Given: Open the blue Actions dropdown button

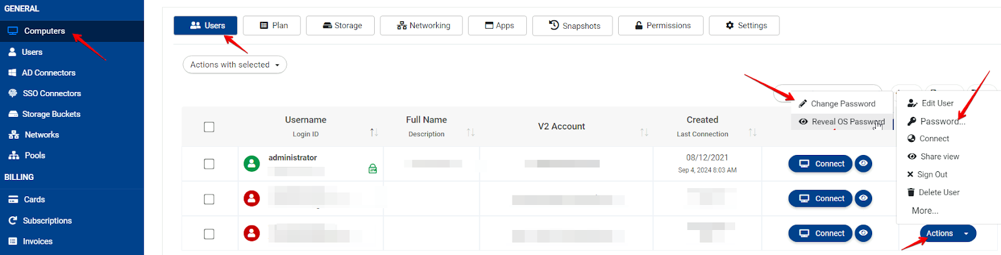Looking at the screenshot, I should pyautogui.click(x=947, y=233).
